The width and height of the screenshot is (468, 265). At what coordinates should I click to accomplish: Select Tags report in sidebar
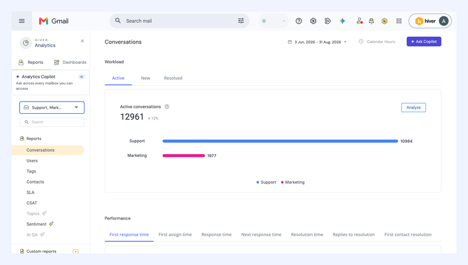coord(31,171)
